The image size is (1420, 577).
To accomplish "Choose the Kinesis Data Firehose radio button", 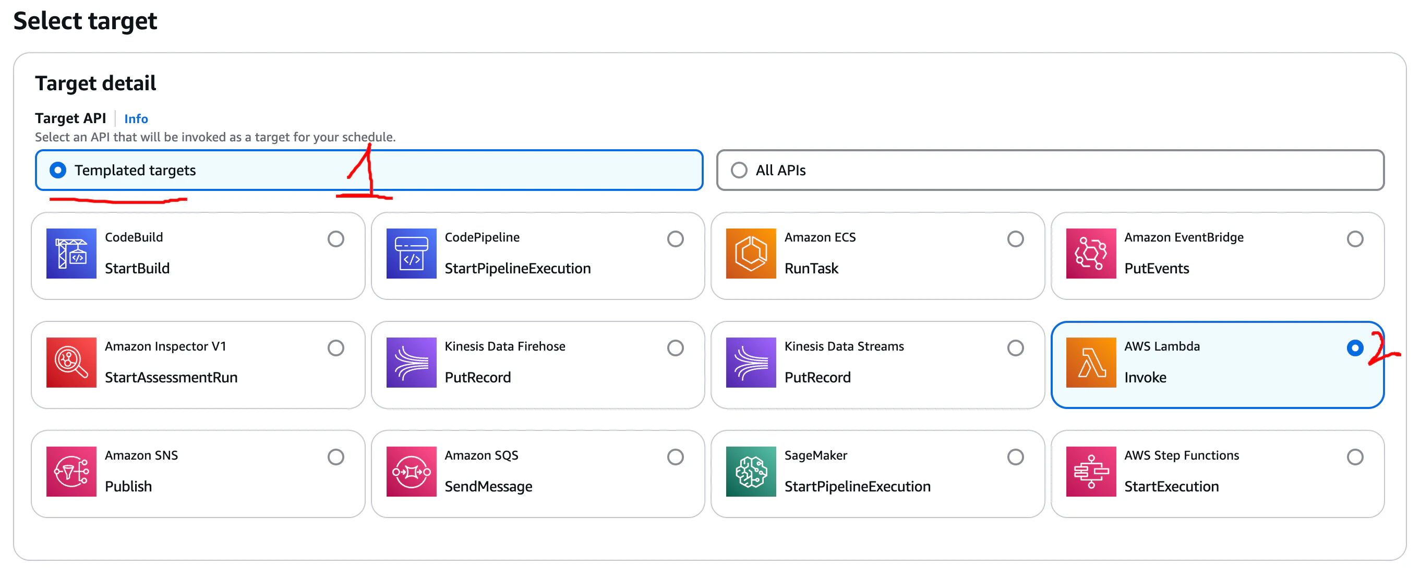I will pos(675,348).
